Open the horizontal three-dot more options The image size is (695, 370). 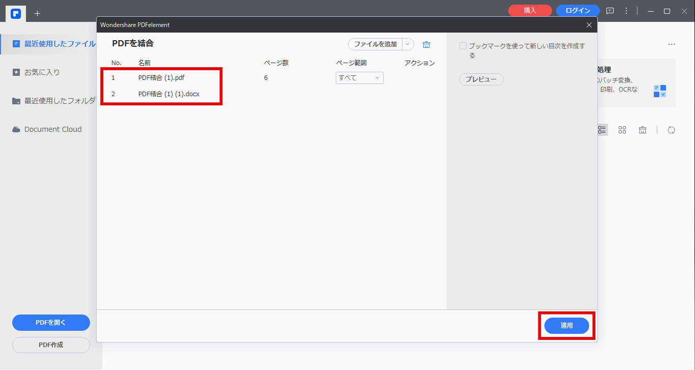coord(672,45)
